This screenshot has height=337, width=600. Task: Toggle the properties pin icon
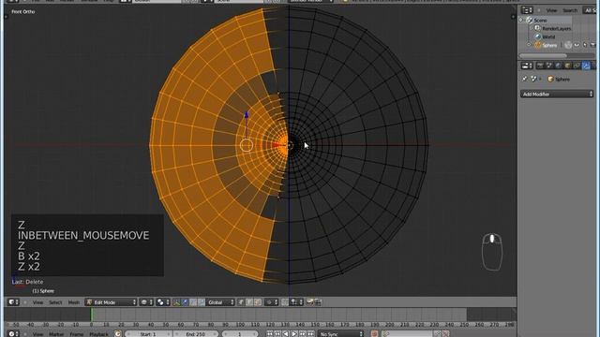[x=525, y=79]
